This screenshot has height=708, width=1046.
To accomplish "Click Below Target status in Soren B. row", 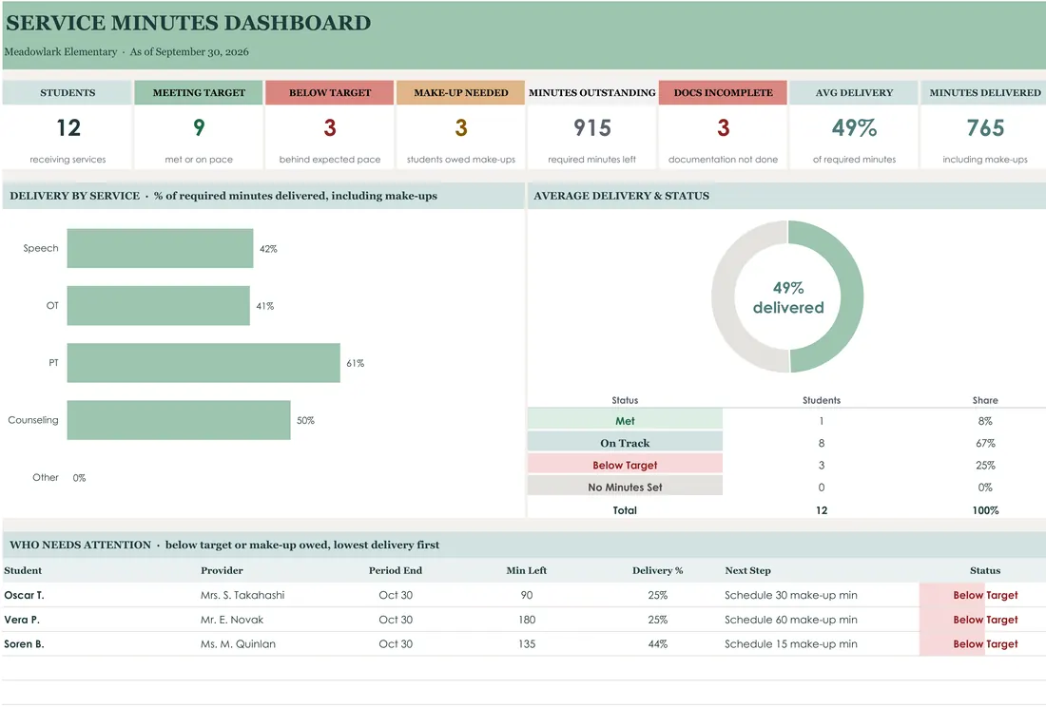I will pyautogui.click(x=984, y=644).
